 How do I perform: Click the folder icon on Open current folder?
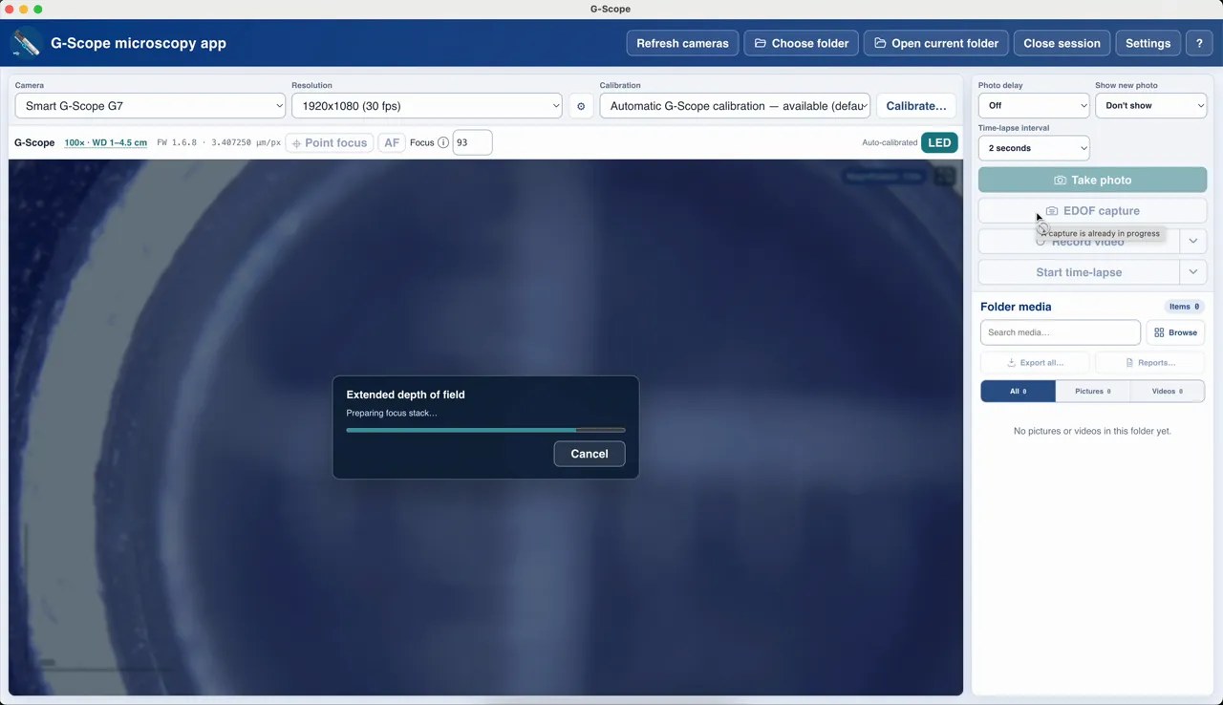pos(880,43)
